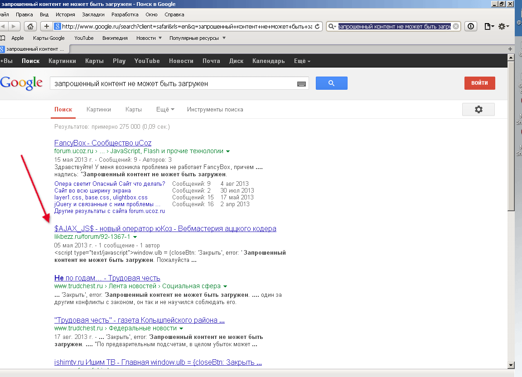Open $AJAX_JS$ новый оператор юКоз result
Image resolution: width=522 pixels, height=377 pixels.
click(x=165, y=228)
